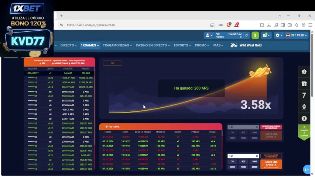Image resolution: width=315 pixels, height=177 pixels.
Task: Click the Brave Rewards triangle icon
Action: coord(236,25)
